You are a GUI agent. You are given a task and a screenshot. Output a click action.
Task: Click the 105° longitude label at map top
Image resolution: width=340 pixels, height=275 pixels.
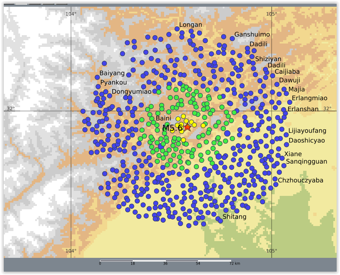[x=272, y=14]
